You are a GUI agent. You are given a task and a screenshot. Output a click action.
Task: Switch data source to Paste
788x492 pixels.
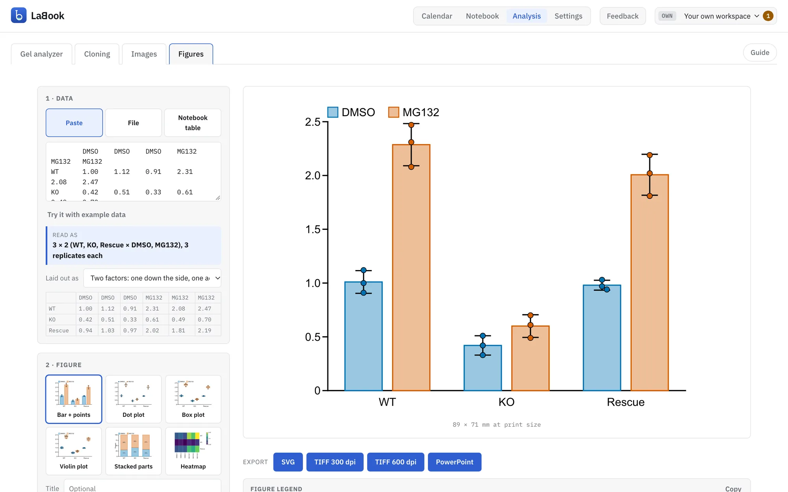pos(74,123)
